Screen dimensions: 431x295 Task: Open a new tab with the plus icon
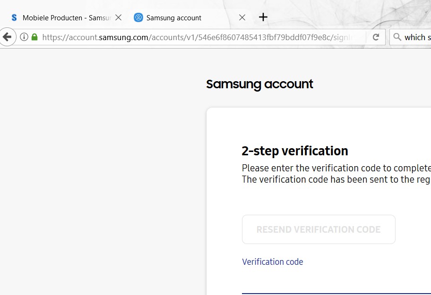[x=263, y=17]
